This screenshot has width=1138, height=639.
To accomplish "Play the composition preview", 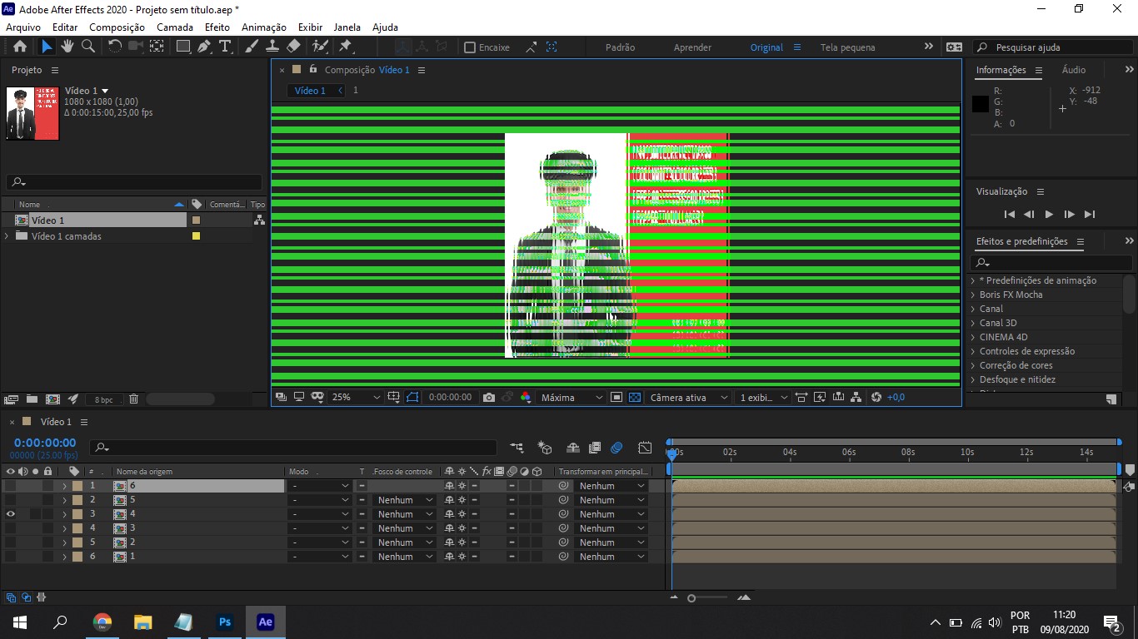I will [x=1049, y=214].
